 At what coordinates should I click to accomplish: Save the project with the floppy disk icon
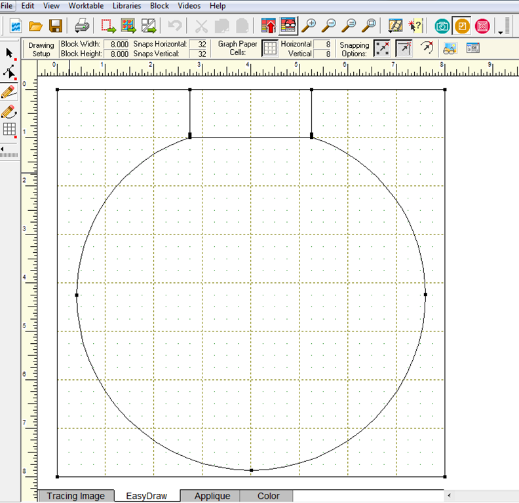tap(56, 26)
